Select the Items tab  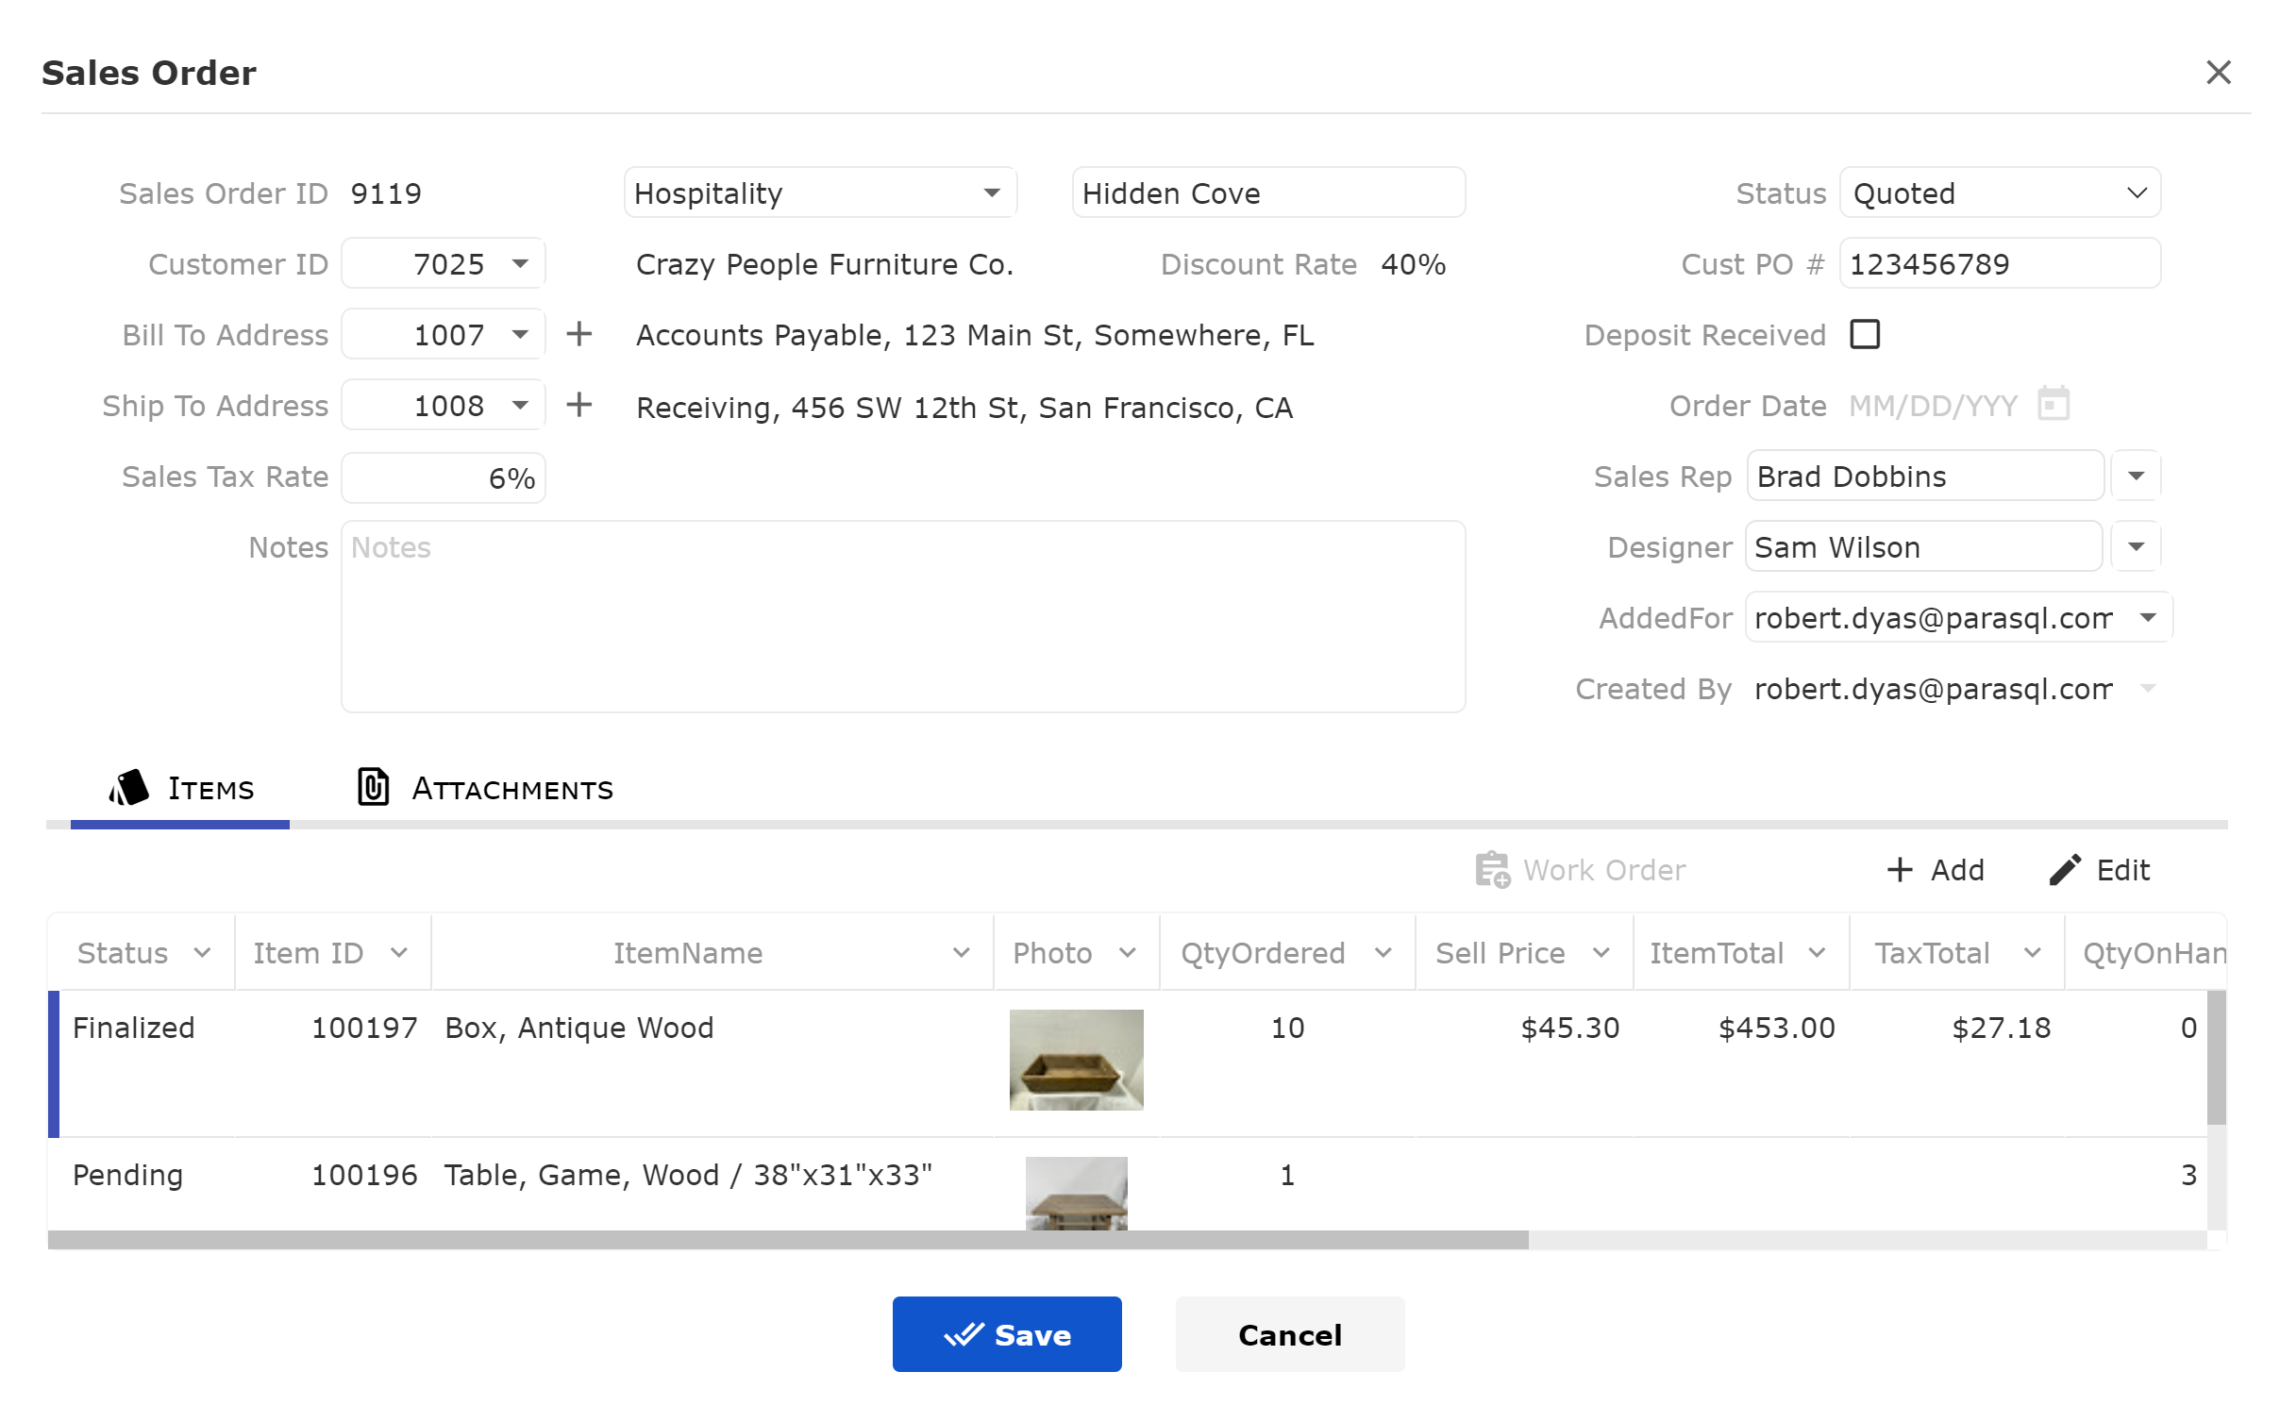click(x=180, y=788)
